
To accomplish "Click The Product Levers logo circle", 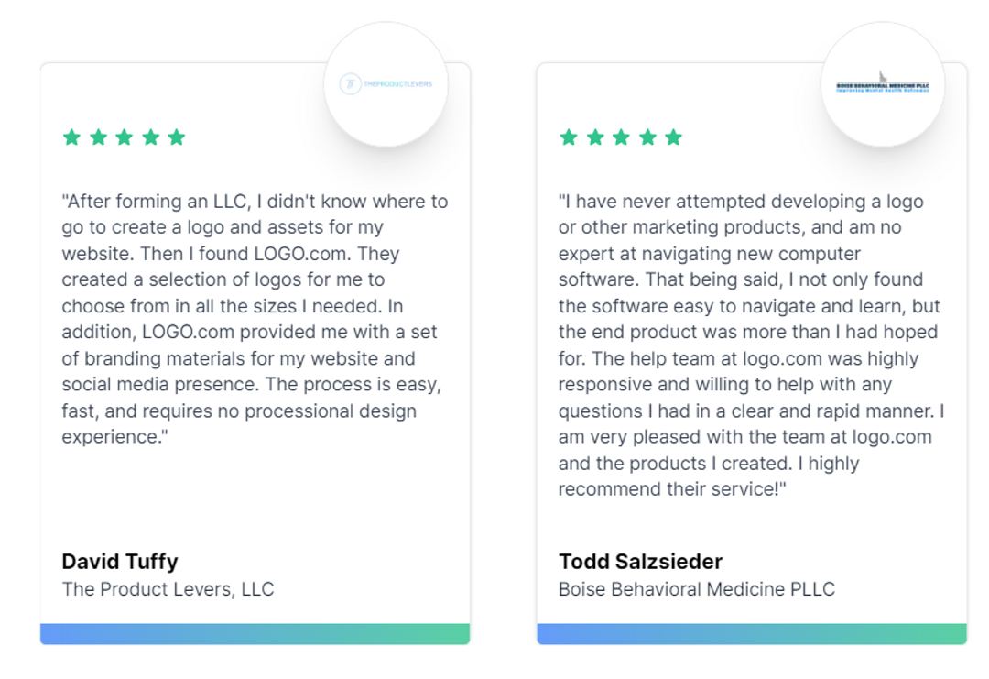I will pyautogui.click(x=386, y=84).
